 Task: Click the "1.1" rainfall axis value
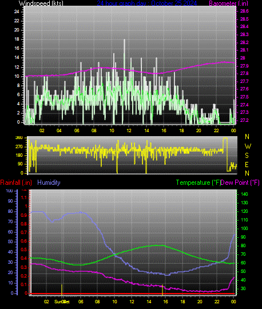(24, 197)
